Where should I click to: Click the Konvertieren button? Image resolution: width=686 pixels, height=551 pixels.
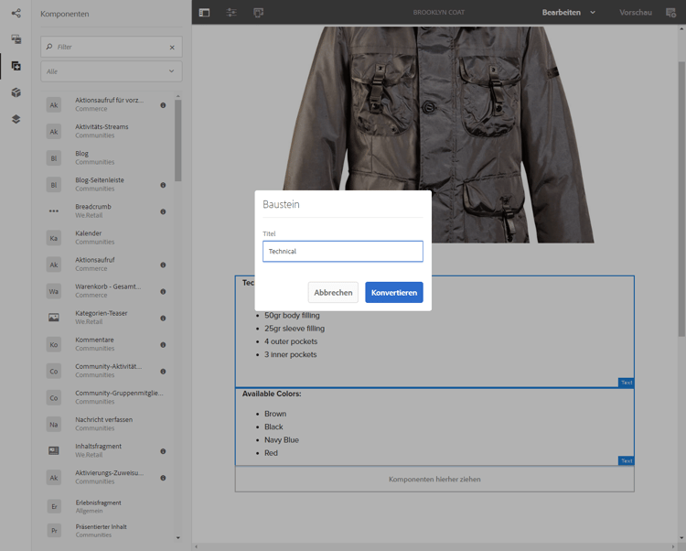click(393, 293)
